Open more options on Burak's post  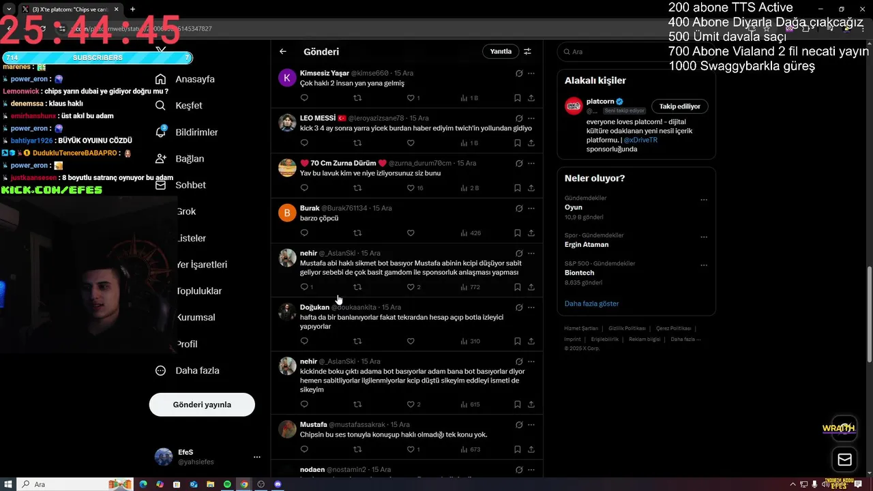pos(531,209)
